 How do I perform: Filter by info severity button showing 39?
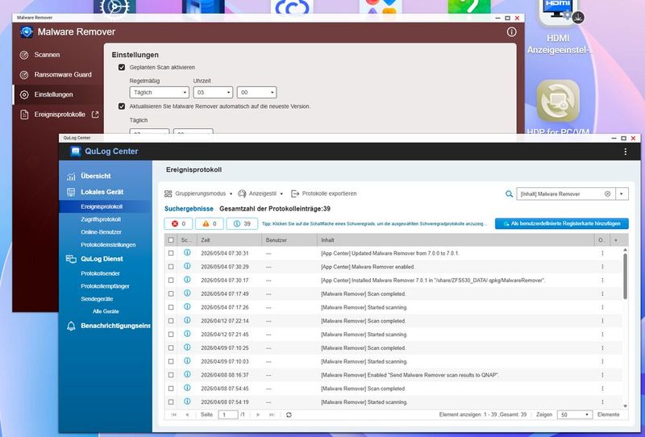[242, 224]
